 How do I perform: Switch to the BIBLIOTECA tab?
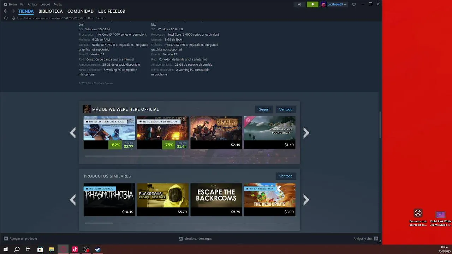[x=50, y=11]
